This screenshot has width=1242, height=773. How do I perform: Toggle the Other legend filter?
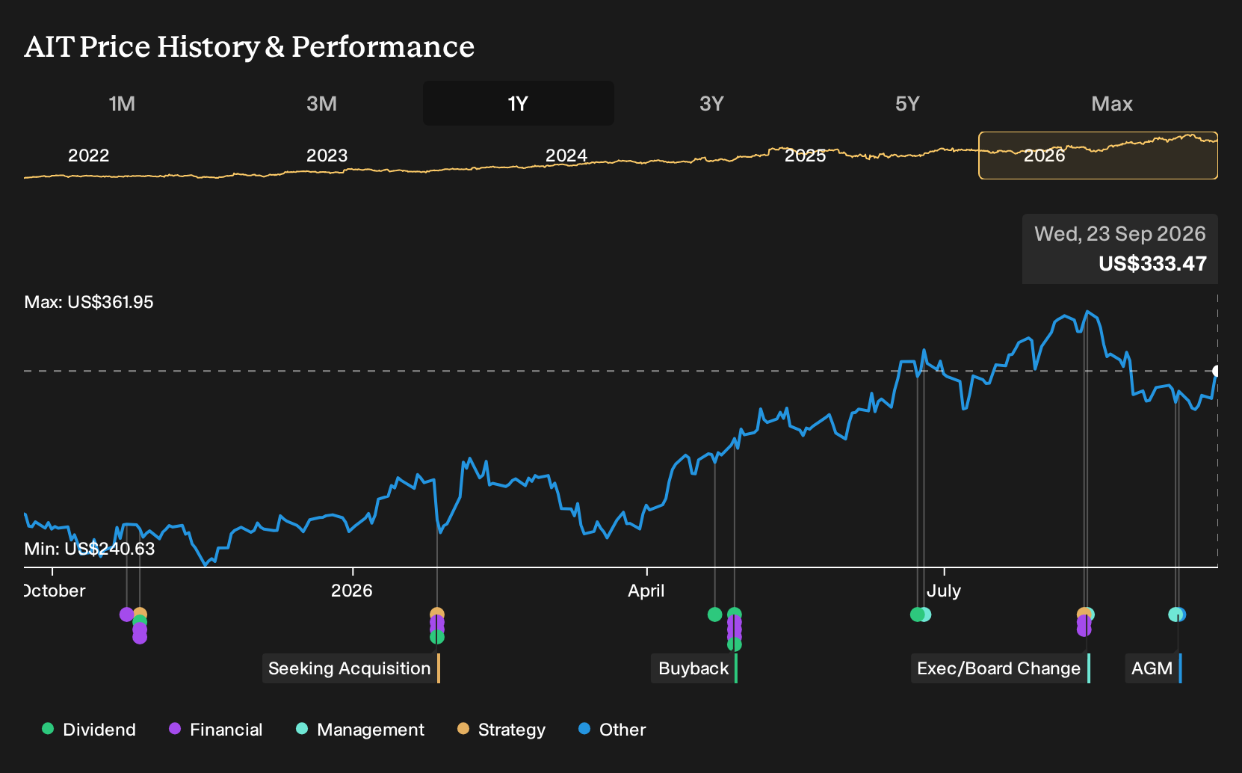pyautogui.click(x=612, y=730)
